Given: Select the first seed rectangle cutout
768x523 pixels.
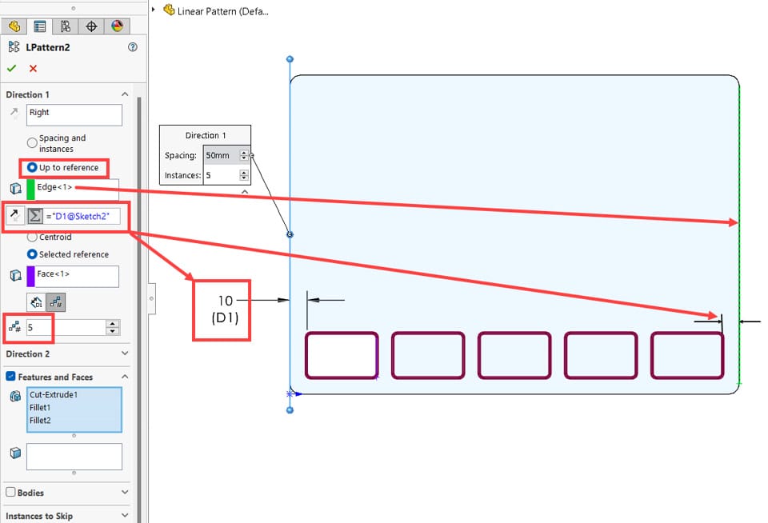Looking at the screenshot, I should (342, 356).
